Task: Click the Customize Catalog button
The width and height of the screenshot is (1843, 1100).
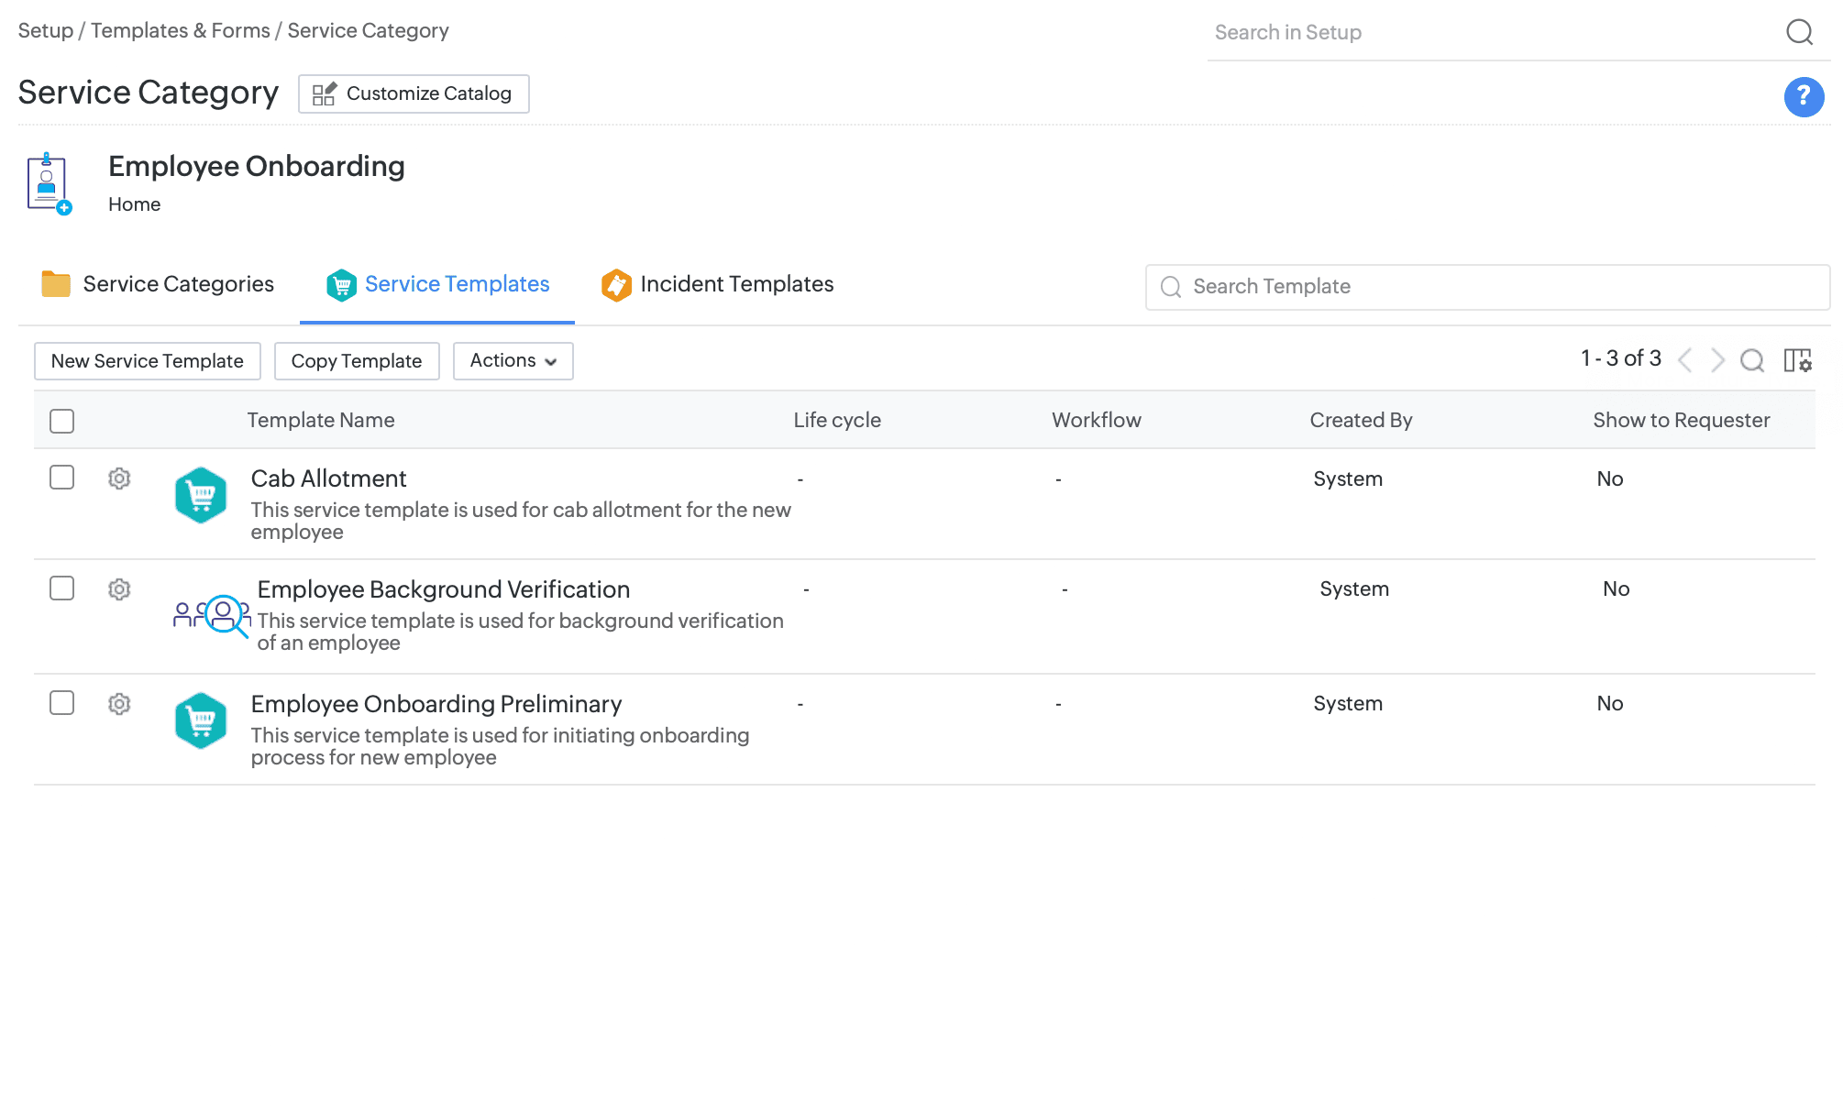Action: click(x=414, y=94)
